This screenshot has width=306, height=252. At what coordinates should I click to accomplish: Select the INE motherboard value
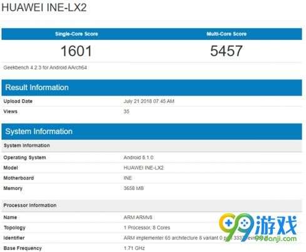(x=128, y=178)
